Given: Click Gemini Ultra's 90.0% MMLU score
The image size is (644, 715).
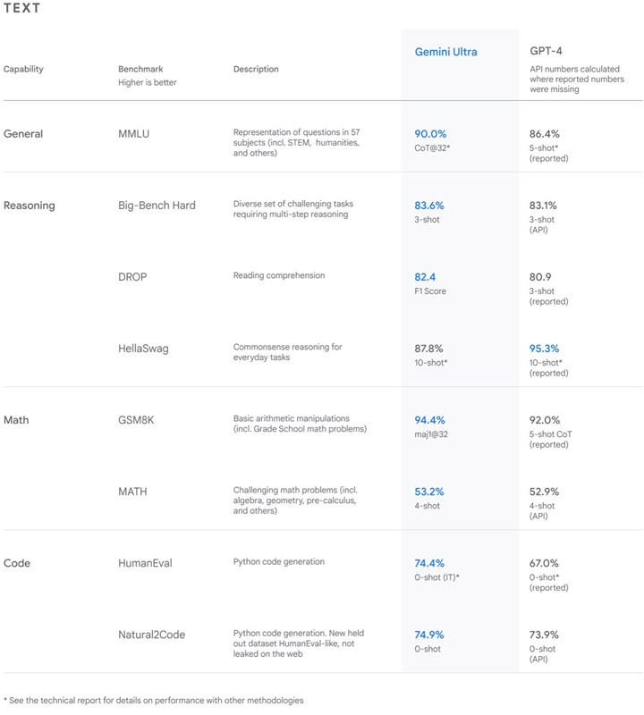Looking at the screenshot, I should (430, 134).
